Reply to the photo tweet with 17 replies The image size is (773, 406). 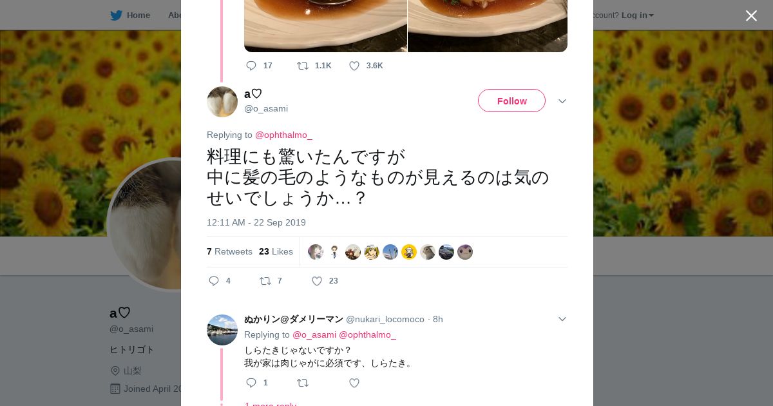pos(251,66)
